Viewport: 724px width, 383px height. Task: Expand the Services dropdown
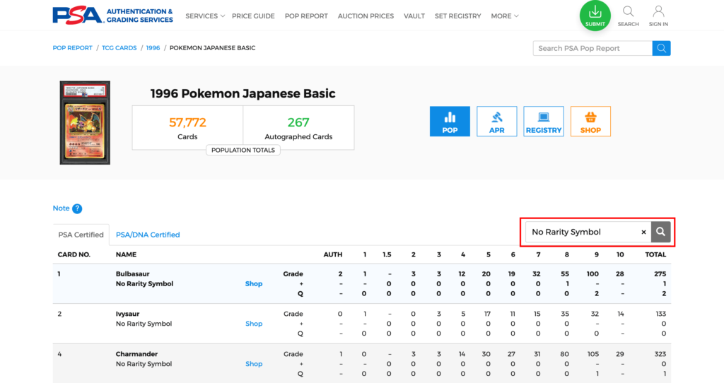(x=205, y=16)
